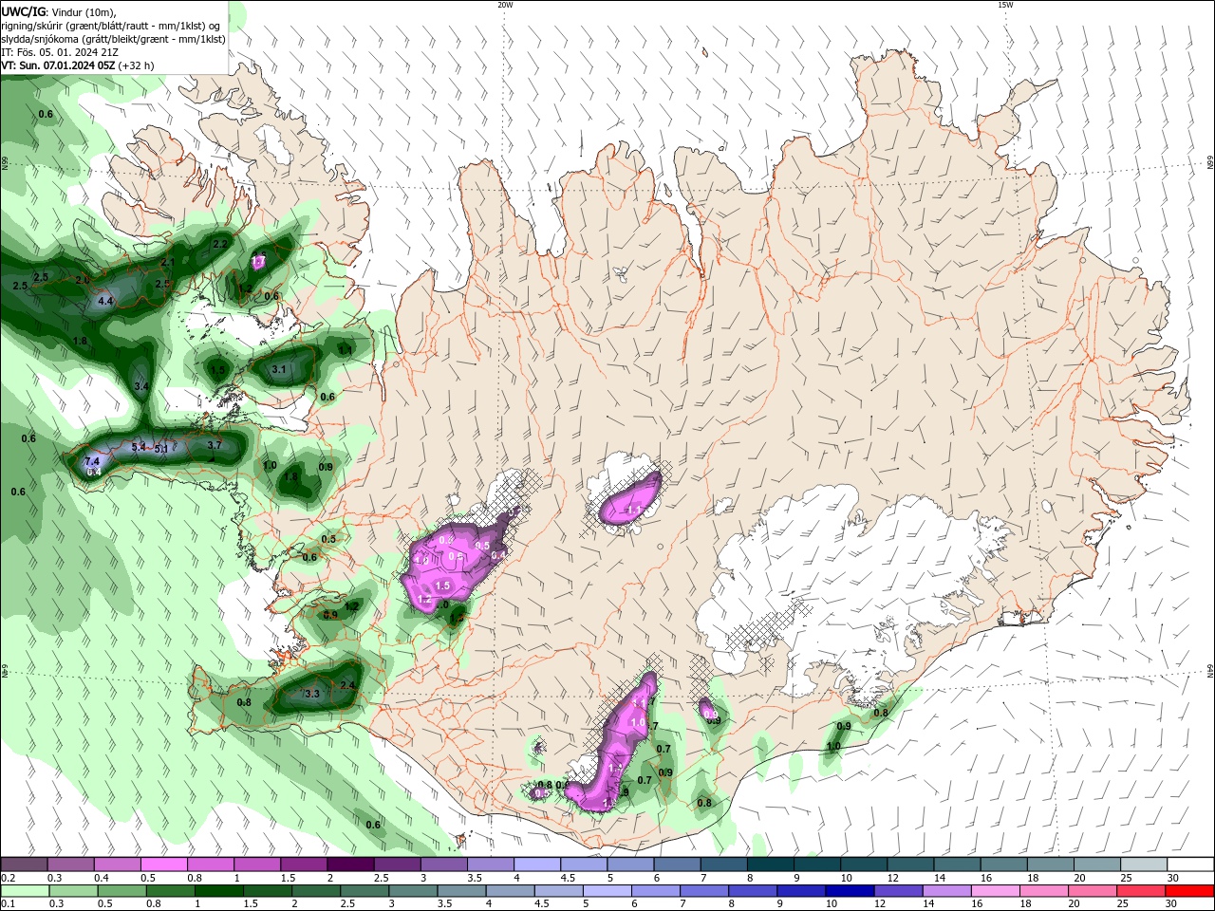Click the 2.2 precipitation value on the map
This screenshot has width=1215, height=911.
[220, 244]
